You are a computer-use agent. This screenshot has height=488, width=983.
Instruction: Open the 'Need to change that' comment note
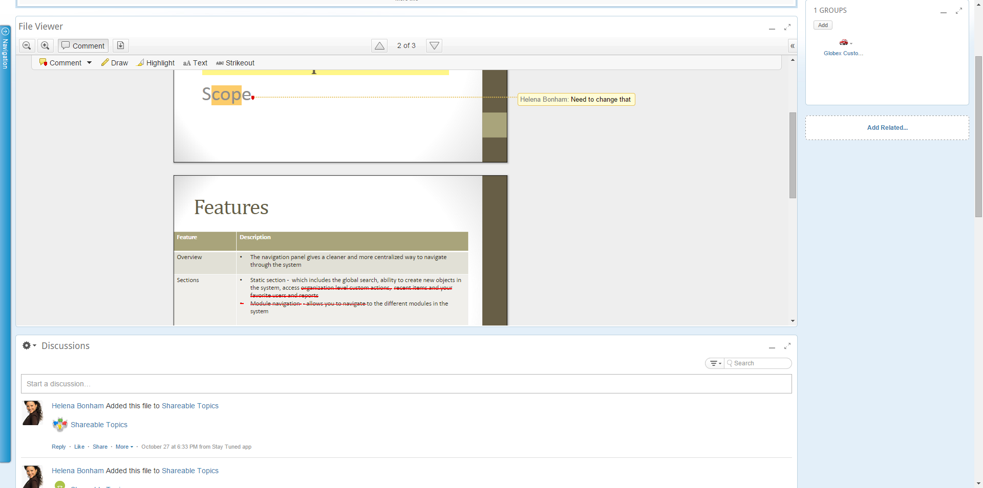point(576,99)
